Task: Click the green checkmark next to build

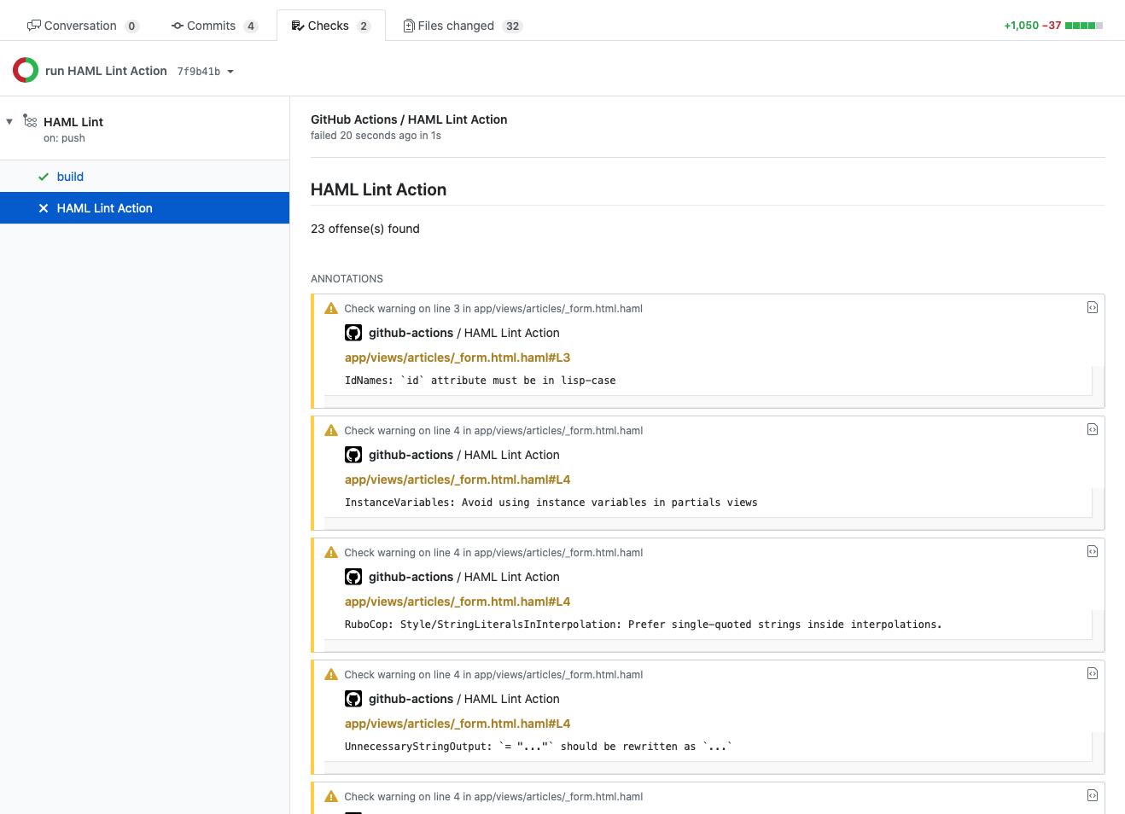Action: click(44, 177)
